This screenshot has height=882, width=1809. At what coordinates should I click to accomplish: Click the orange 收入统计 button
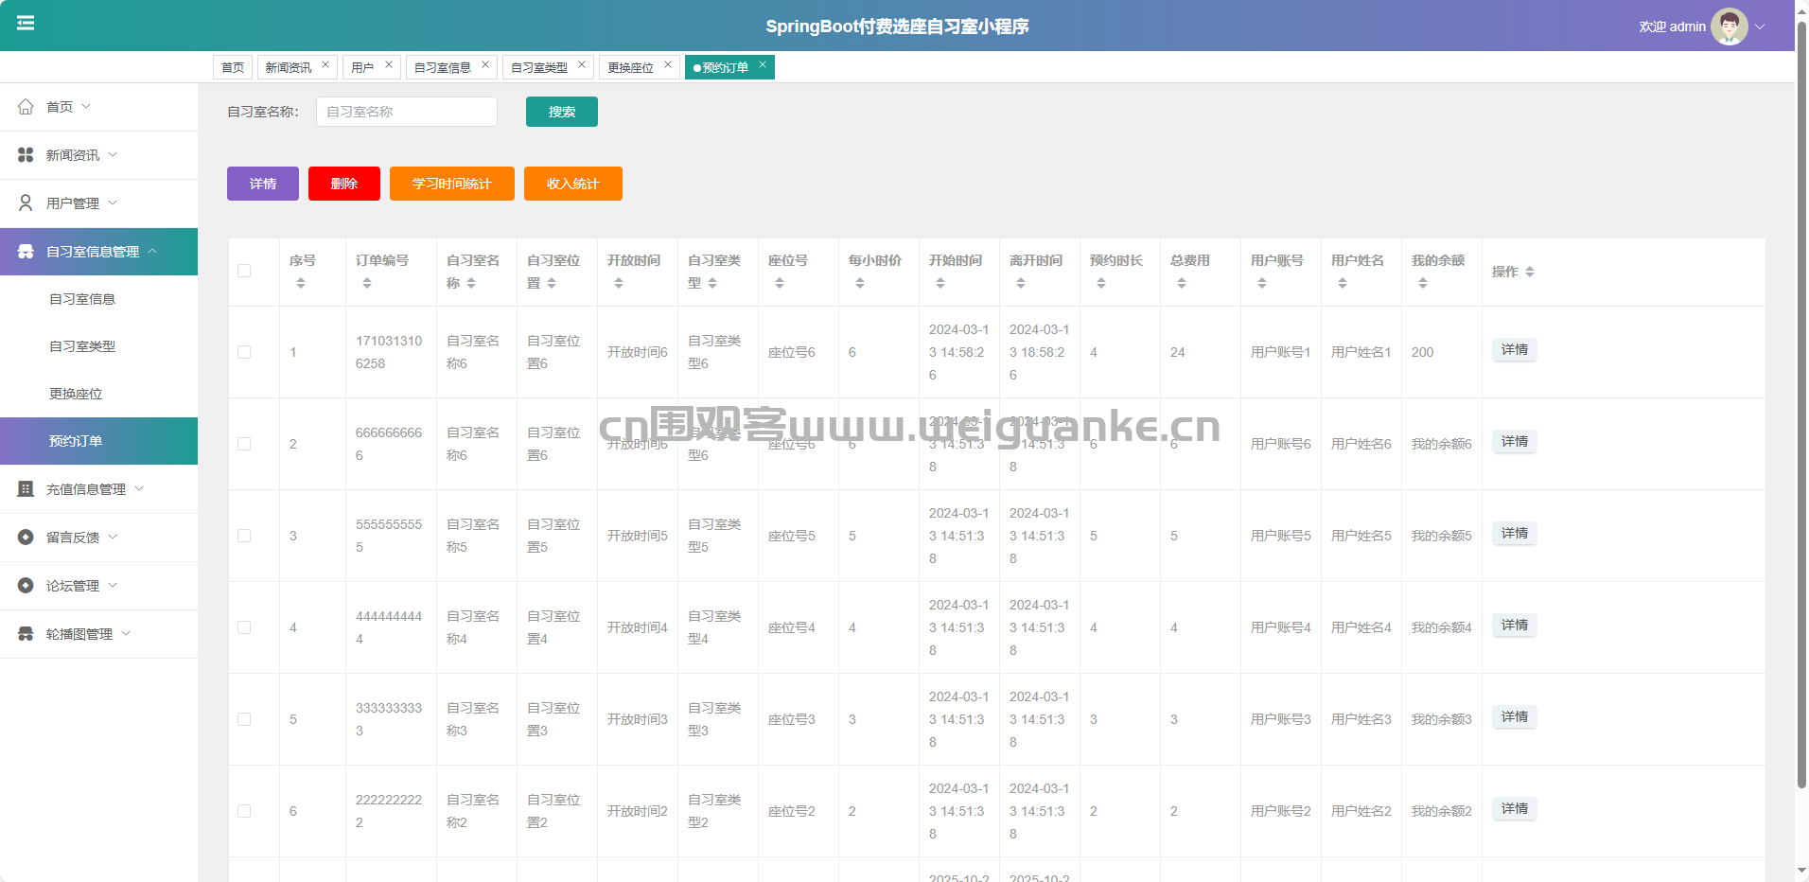pyautogui.click(x=572, y=184)
